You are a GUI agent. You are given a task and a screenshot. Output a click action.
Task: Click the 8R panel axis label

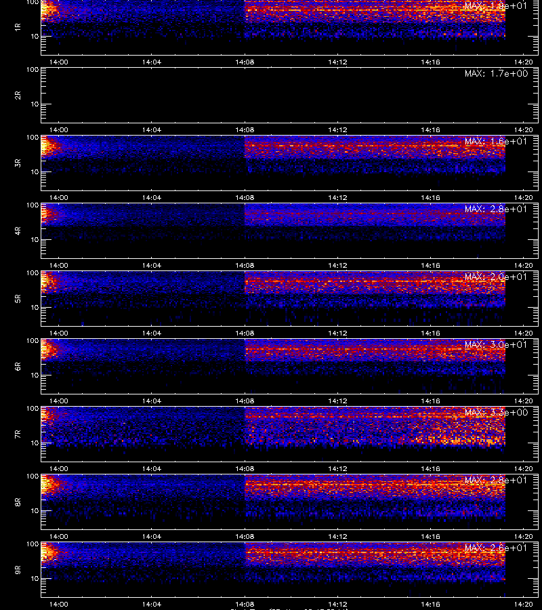[x=18, y=502]
